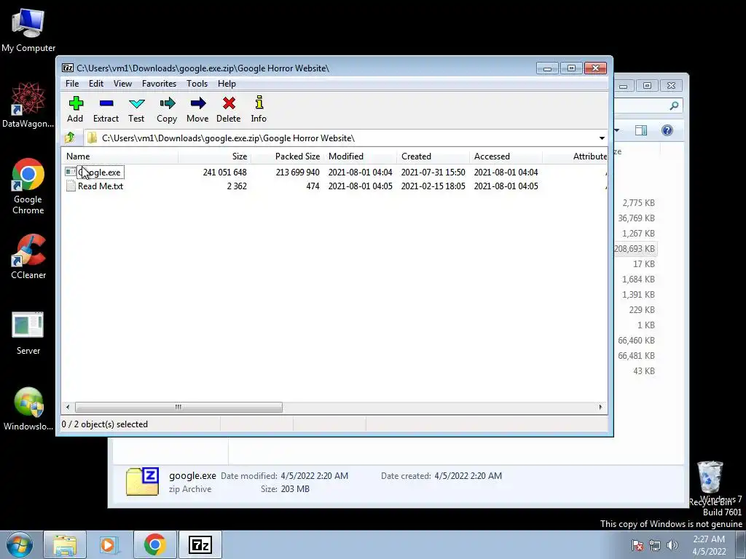Click the scroll right arrow
The height and width of the screenshot is (559, 746).
(x=600, y=407)
